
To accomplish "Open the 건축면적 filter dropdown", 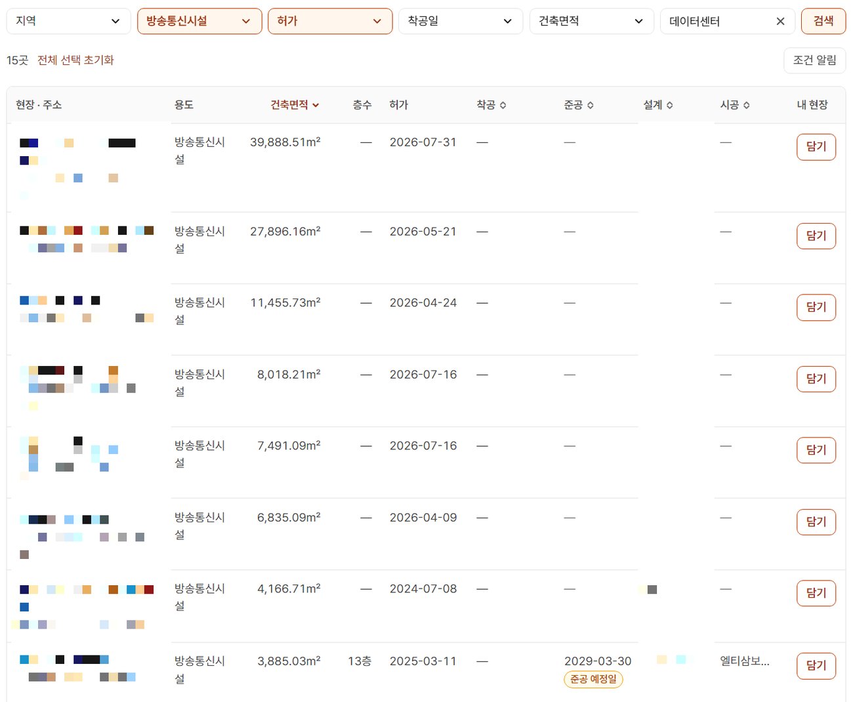I will (592, 21).
